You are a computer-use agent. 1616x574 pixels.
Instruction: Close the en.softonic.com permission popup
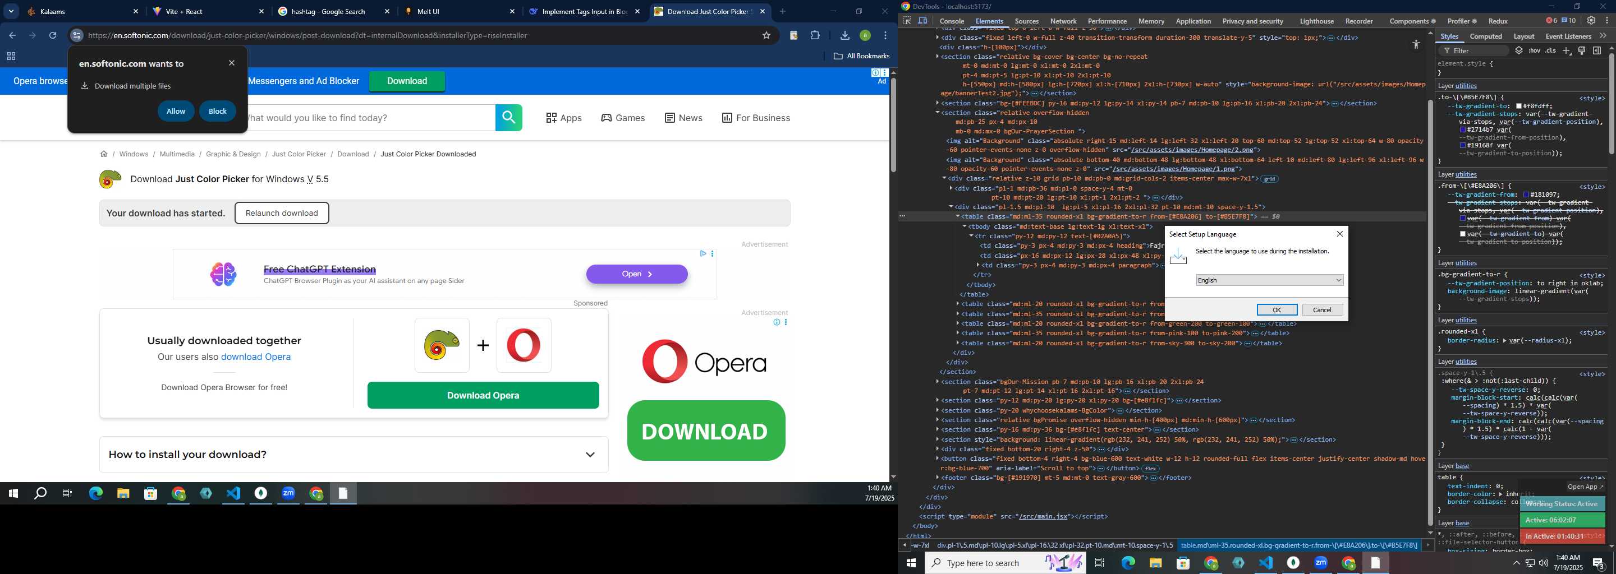(x=232, y=63)
